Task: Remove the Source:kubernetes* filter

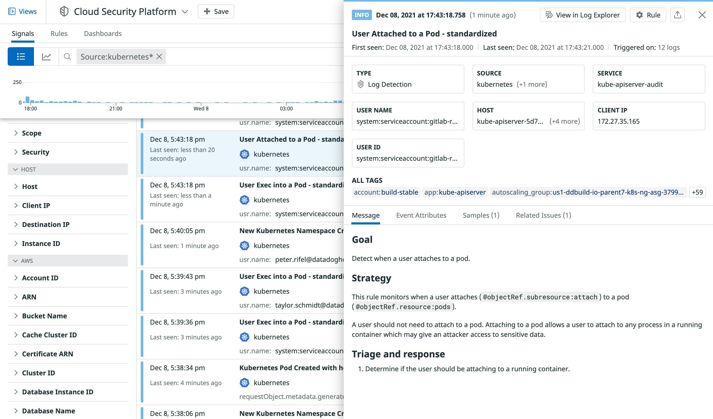Action: [159, 56]
